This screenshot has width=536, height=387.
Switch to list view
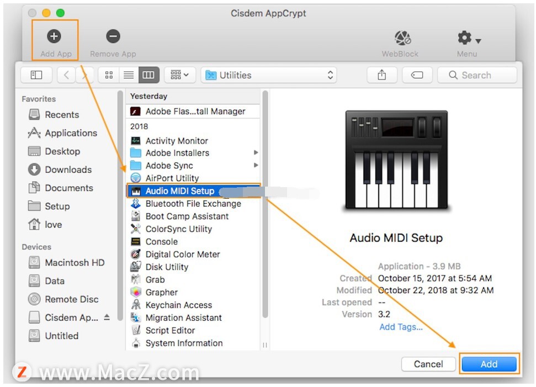coord(129,75)
